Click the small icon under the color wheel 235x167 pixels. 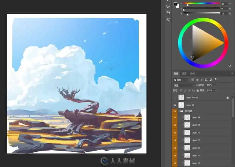(x=229, y=66)
